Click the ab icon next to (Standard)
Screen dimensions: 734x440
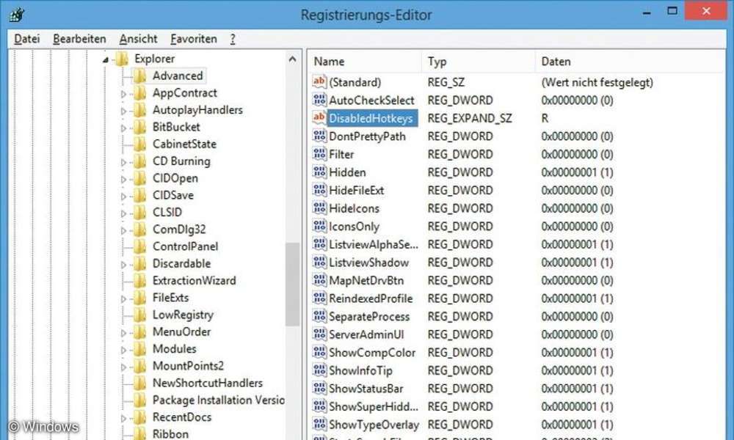[x=319, y=82]
